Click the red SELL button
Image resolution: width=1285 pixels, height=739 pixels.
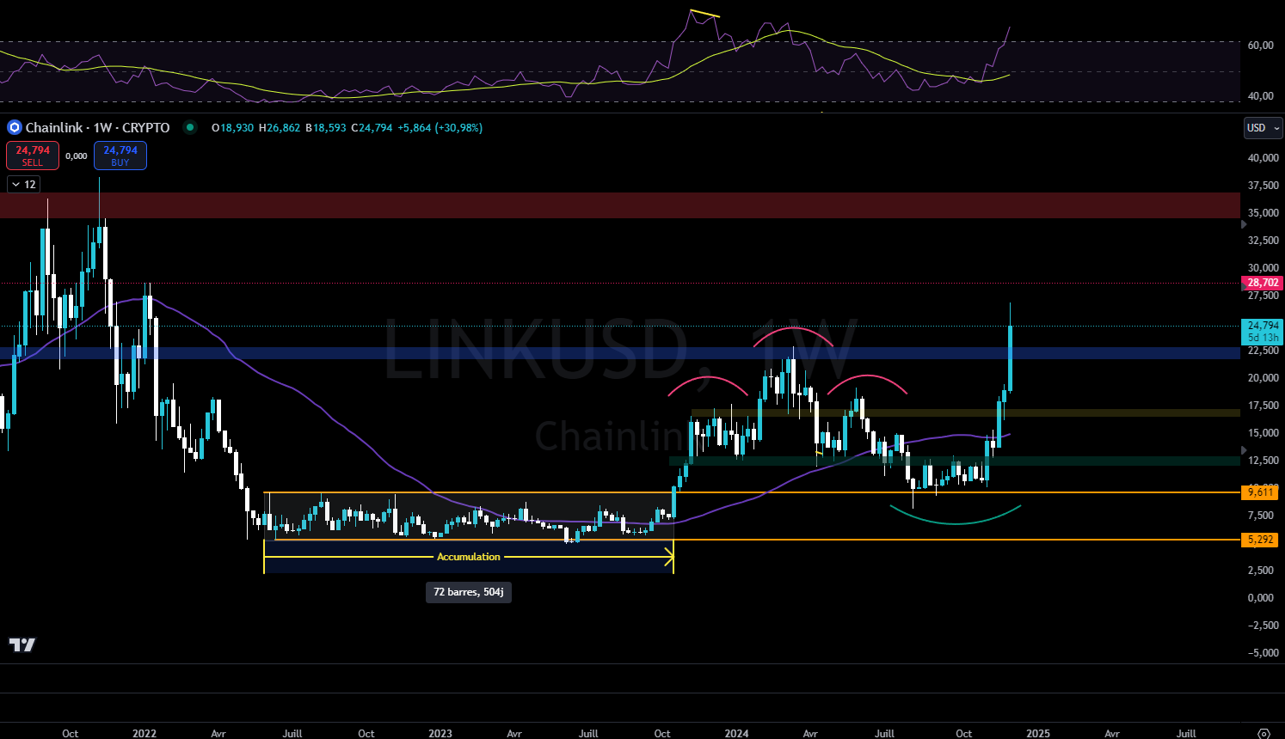pos(32,155)
